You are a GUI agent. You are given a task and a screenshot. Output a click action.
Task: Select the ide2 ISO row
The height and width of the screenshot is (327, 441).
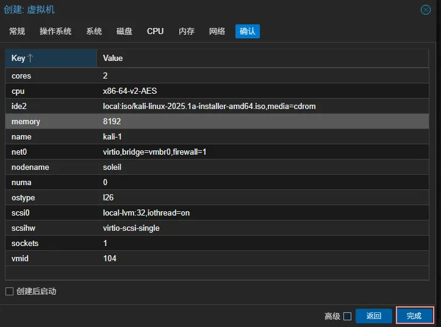tap(220, 107)
